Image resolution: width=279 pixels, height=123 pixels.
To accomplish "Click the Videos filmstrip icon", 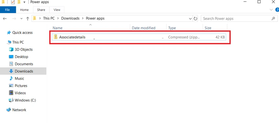I will tap(11, 93).
